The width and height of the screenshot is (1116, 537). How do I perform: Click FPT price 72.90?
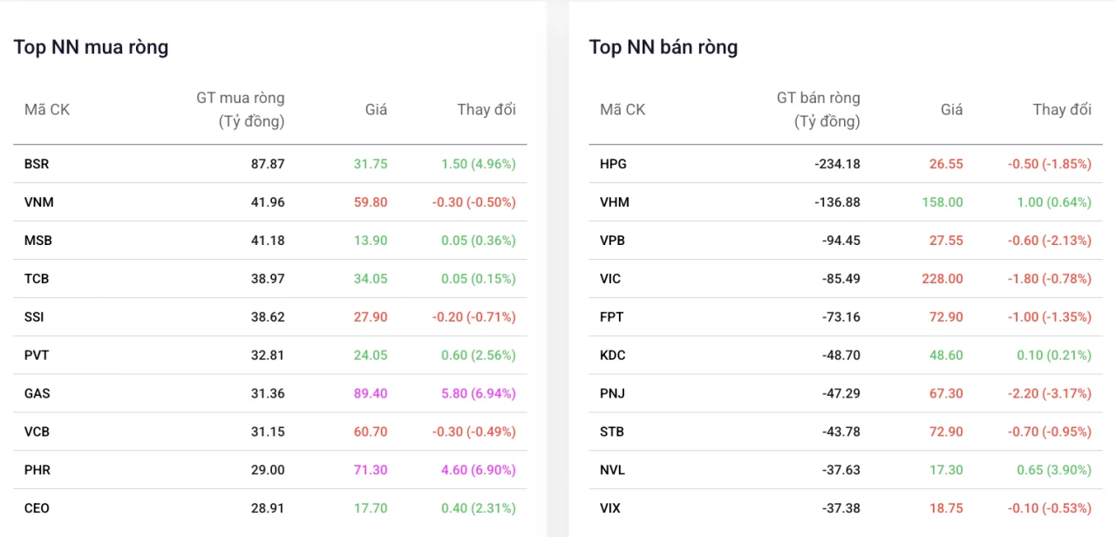coord(946,317)
